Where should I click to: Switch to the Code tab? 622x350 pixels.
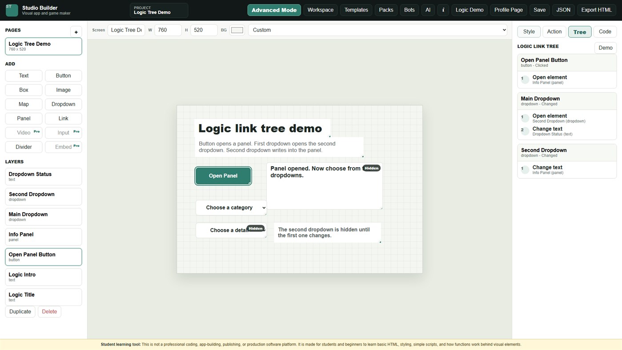coord(605,32)
